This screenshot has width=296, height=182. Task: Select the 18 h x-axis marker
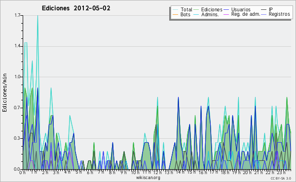click(x=225, y=172)
